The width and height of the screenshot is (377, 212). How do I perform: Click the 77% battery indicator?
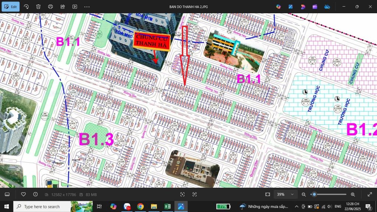(223, 206)
